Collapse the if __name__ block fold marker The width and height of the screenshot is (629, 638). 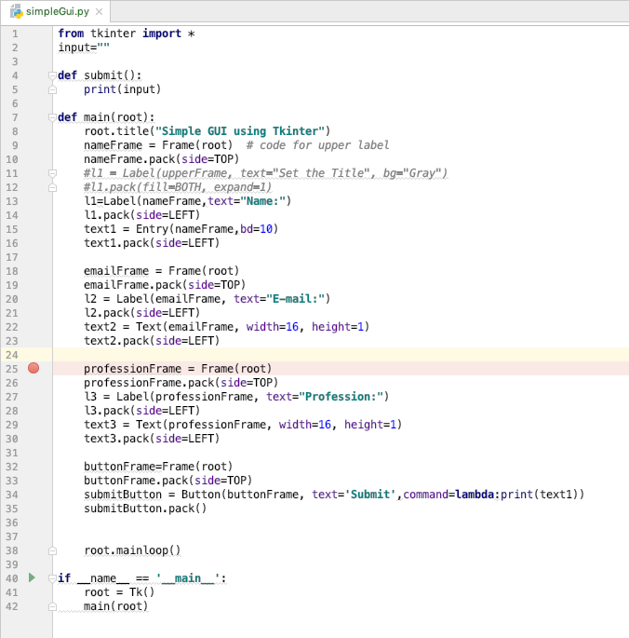52,578
